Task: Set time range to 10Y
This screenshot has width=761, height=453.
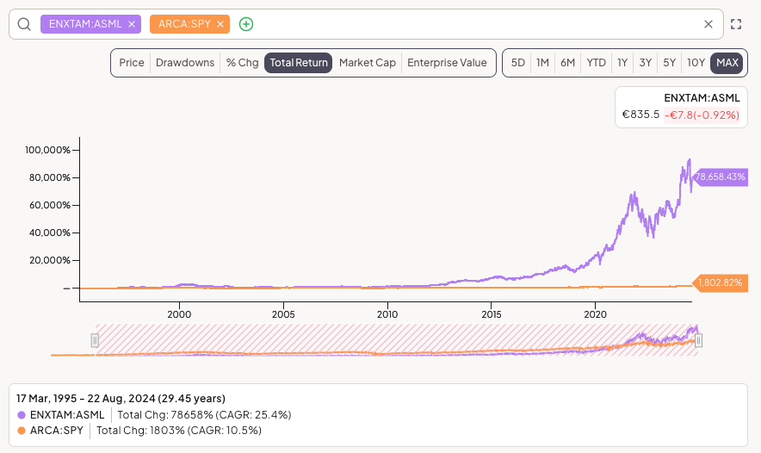Action: coord(696,63)
